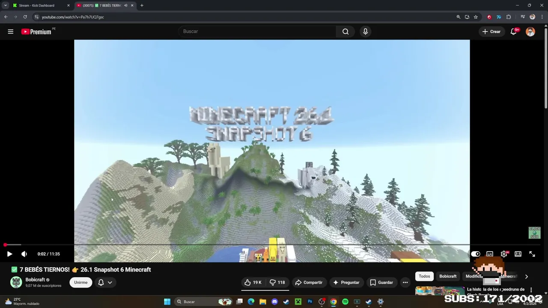Mute the YouTube tab via its speaker icon
This screenshot has width=548, height=308.
(x=125, y=6)
